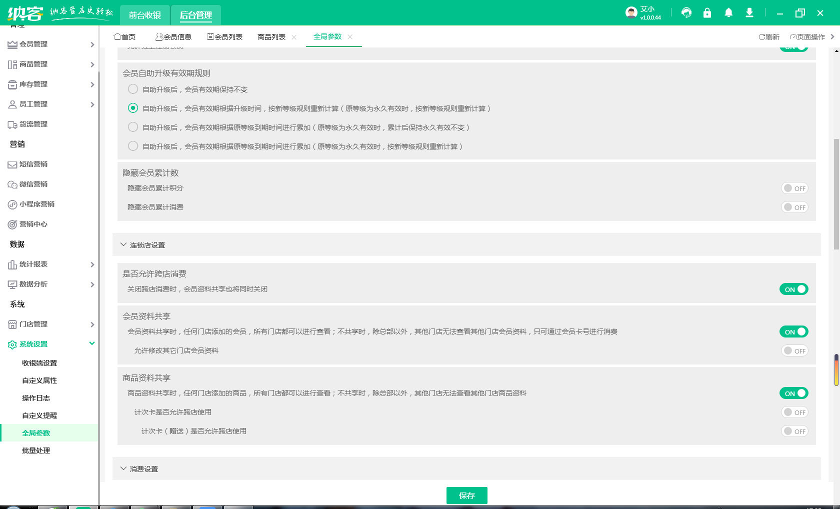Click the 保存 button
The height and width of the screenshot is (509, 840).
[466, 495]
